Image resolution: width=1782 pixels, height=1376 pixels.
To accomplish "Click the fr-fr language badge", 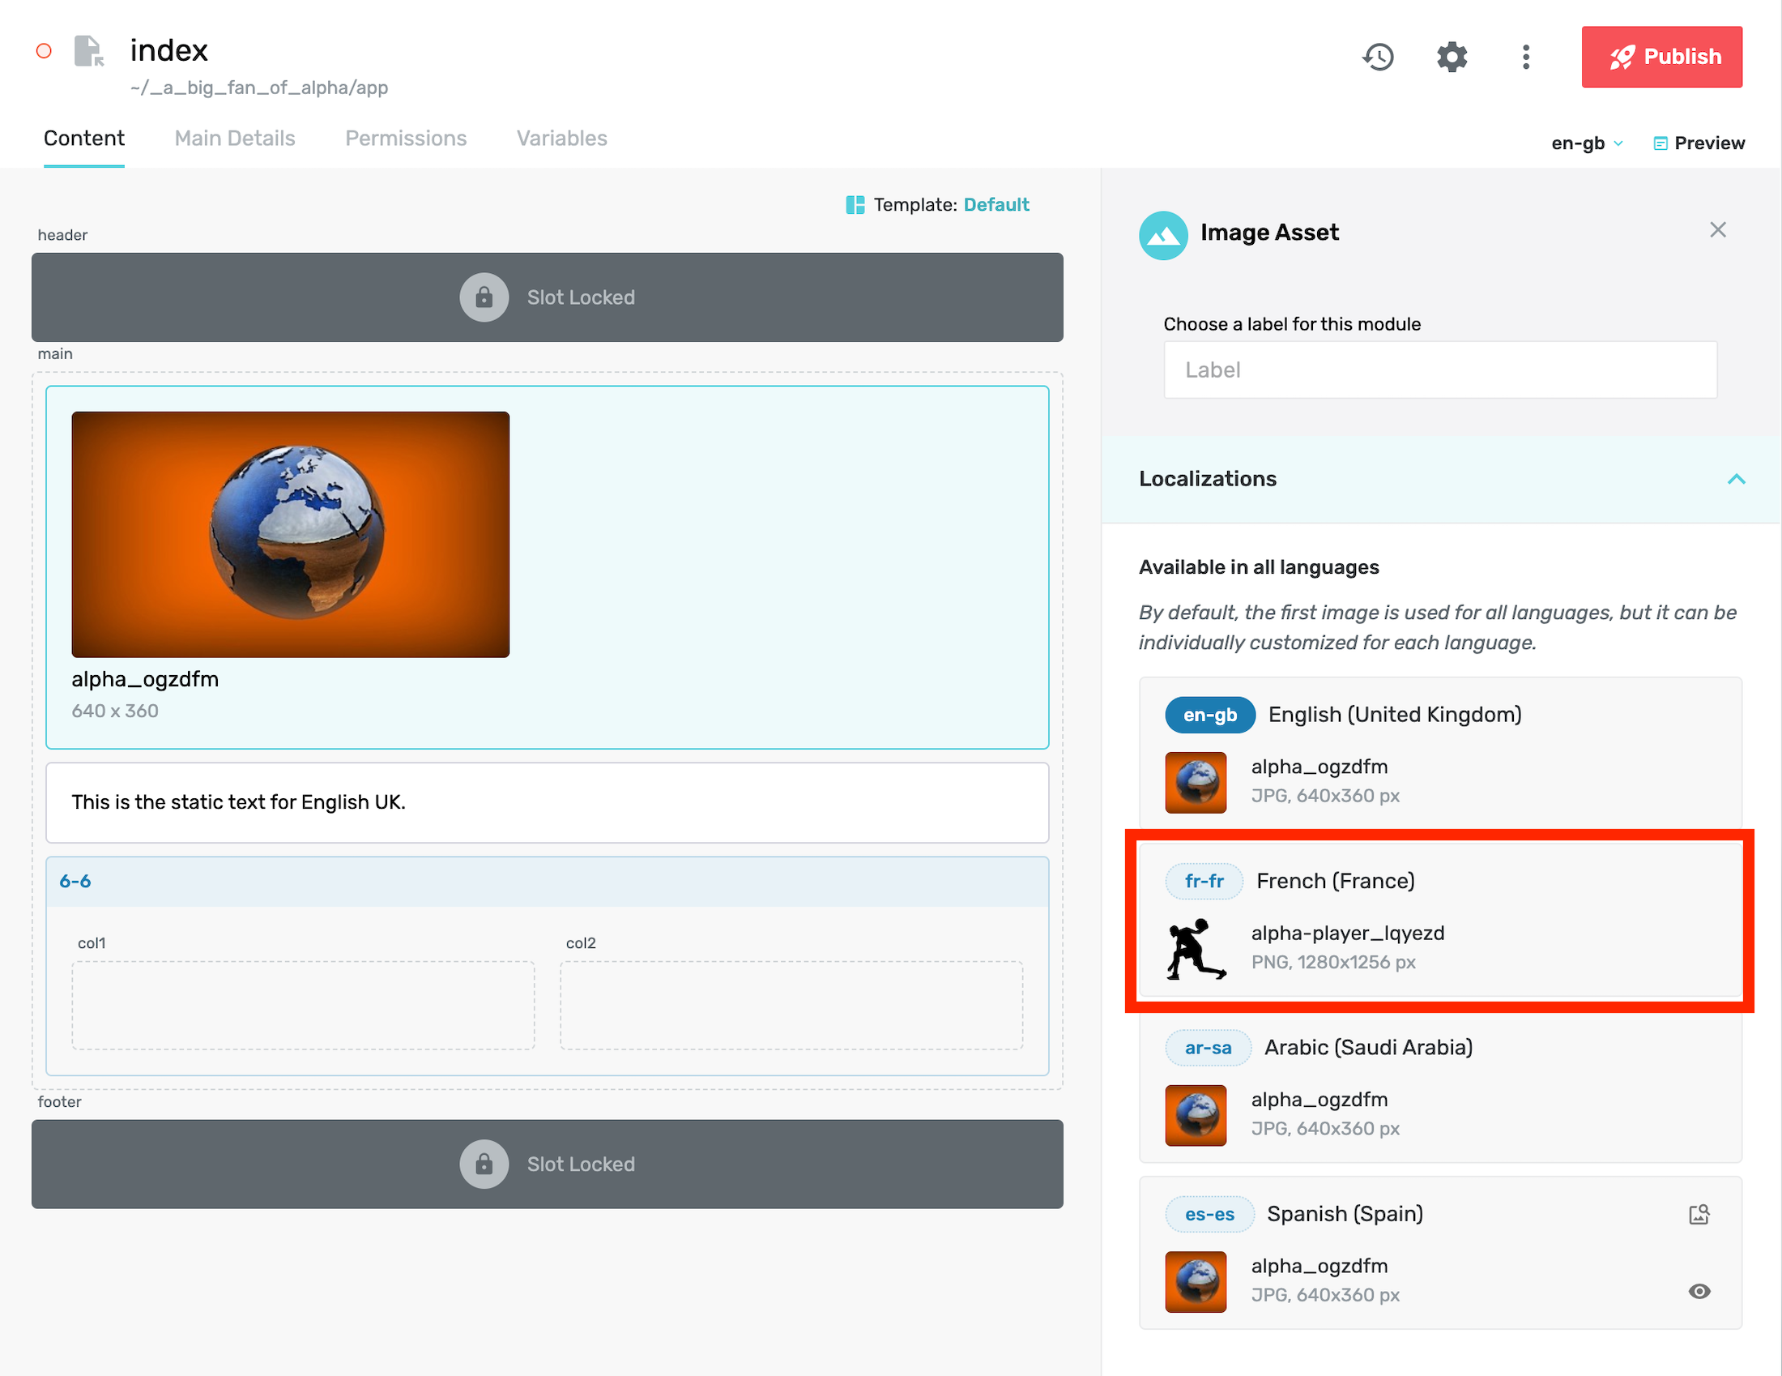I will click(x=1204, y=882).
